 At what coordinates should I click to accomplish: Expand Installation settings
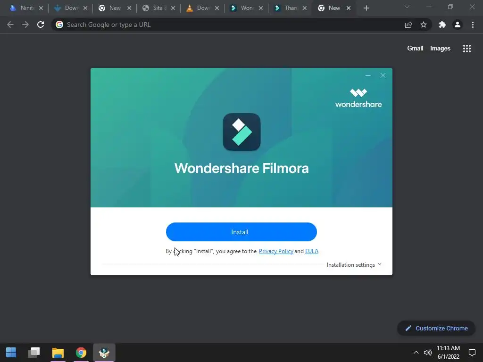[354, 265]
